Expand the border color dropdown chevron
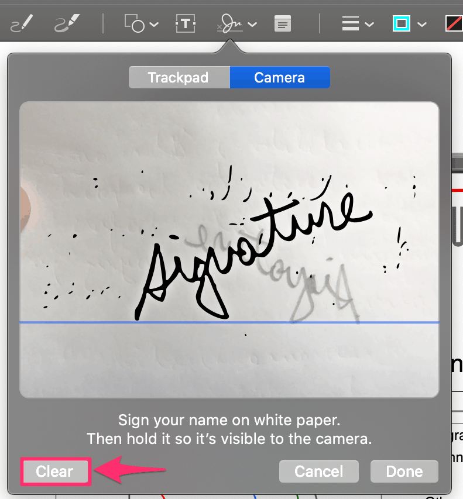 tap(422, 24)
